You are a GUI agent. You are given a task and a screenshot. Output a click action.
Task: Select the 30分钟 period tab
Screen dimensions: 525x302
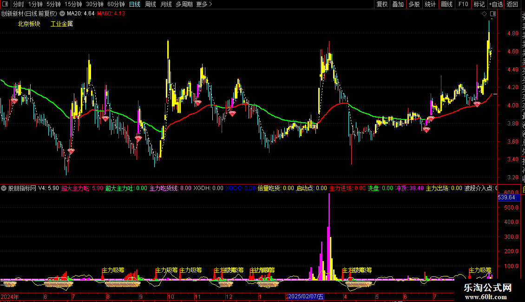[x=94, y=4]
